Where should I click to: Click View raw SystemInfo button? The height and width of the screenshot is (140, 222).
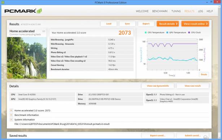coord(158,86)
